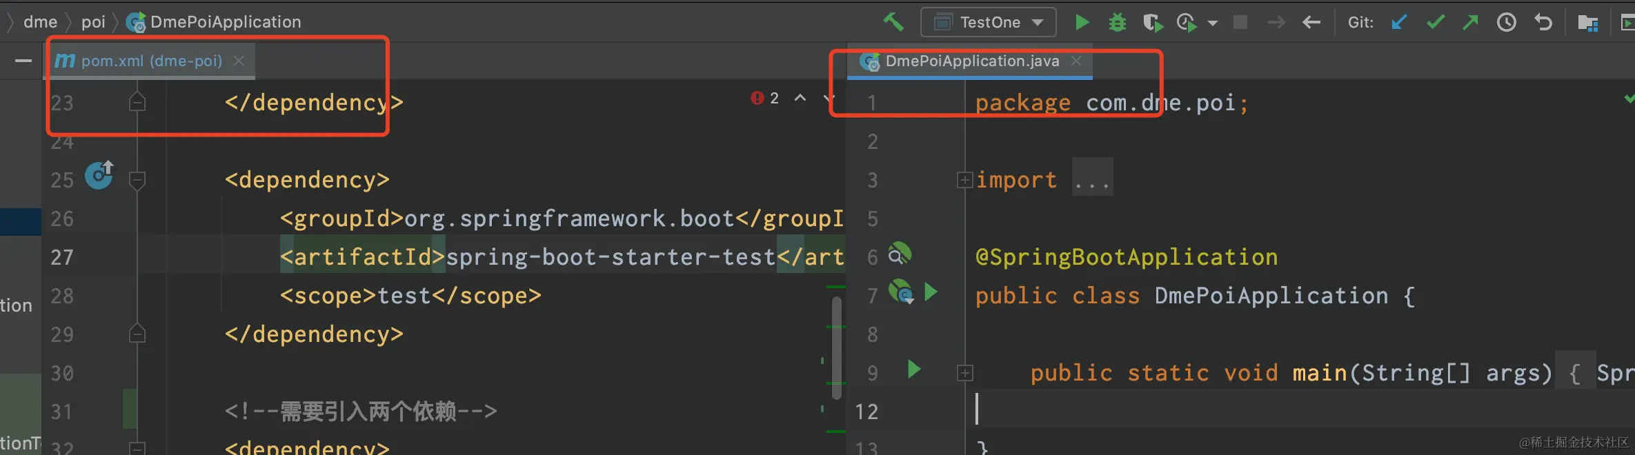Select the poi breadcrumb

[93, 22]
